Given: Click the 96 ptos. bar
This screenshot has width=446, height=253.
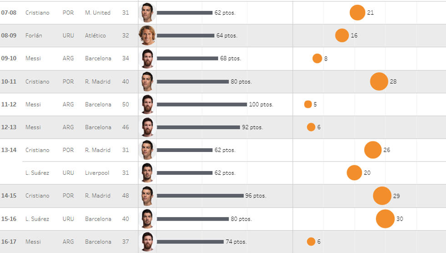Looking at the screenshot, I should (200, 196).
